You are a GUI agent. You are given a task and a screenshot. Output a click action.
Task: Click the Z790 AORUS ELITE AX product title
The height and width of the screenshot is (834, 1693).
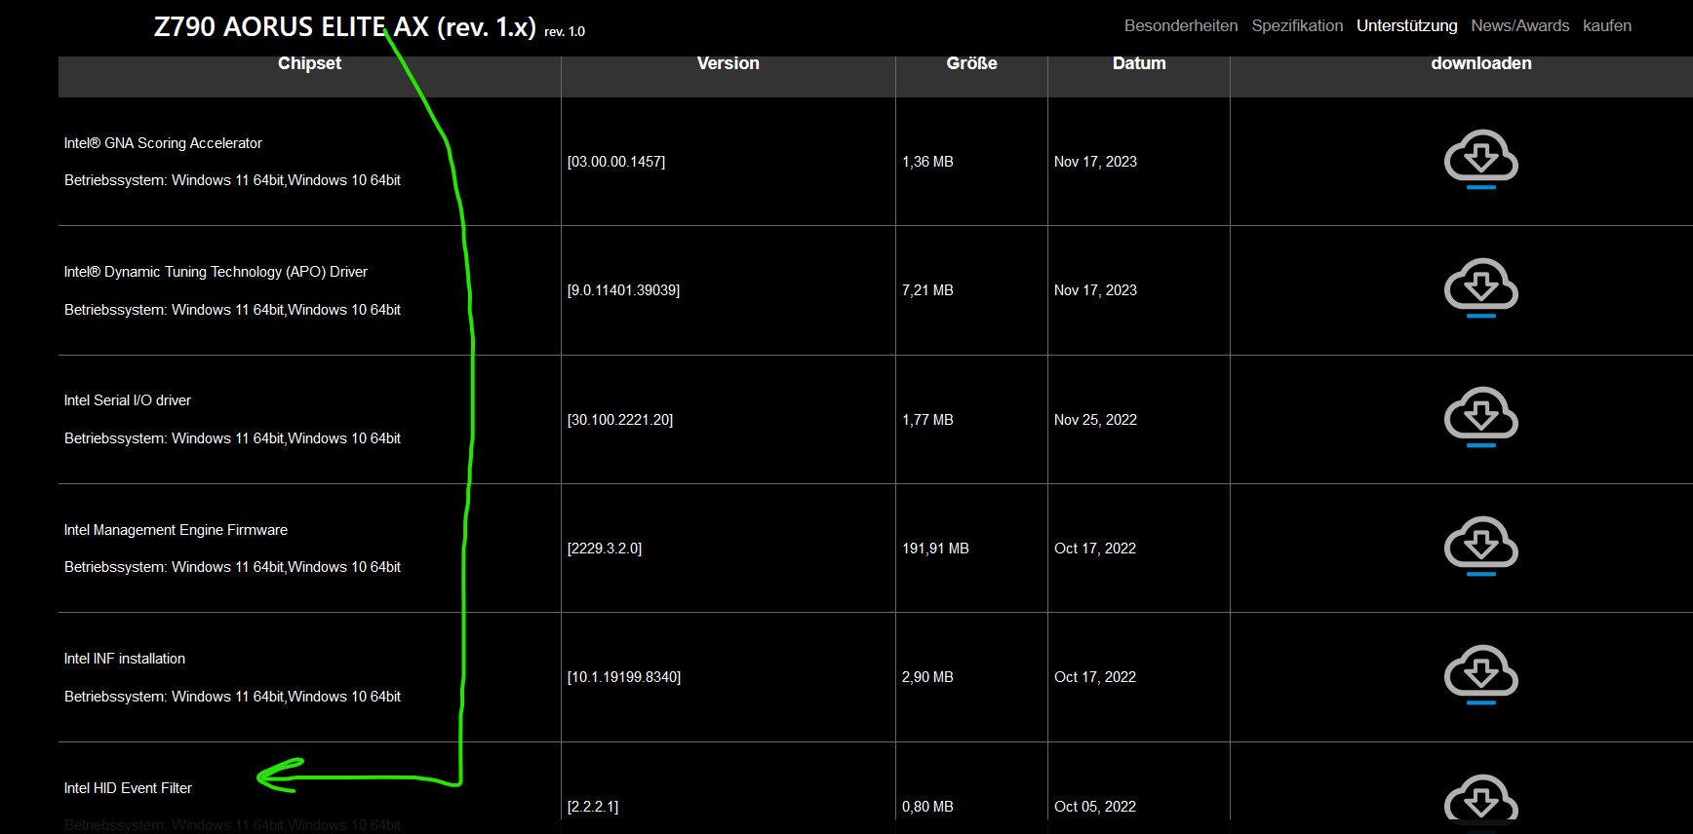pyautogui.click(x=345, y=27)
